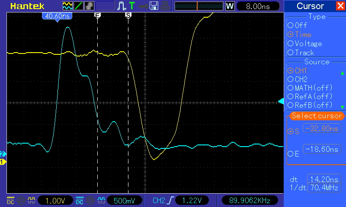
Task: Select the E cursor radio button
Action: pyautogui.click(x=290, y=154)
